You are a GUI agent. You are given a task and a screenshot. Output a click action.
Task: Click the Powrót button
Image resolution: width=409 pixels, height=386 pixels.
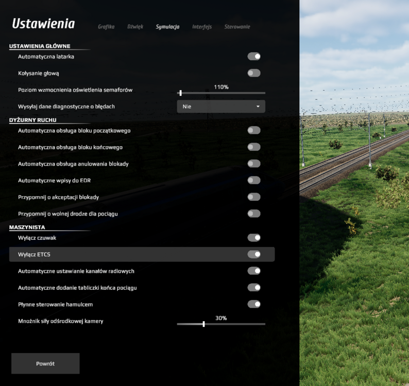click(x=45, y=363)
